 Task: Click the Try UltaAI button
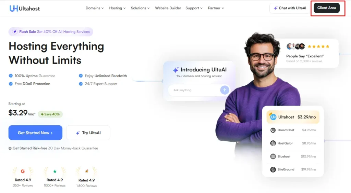pos(88,133)
